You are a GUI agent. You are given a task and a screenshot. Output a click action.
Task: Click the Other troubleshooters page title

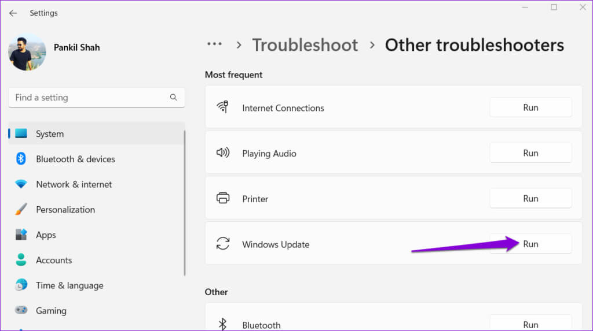(x=474, y=45)
